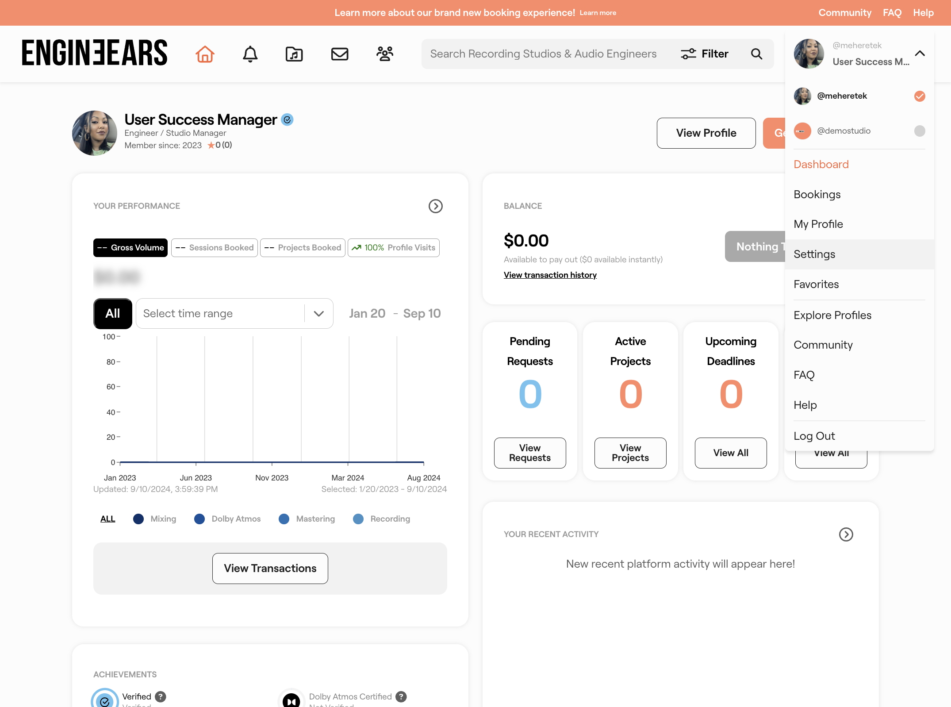This screenshot has width=951, height=707.
Task: Click the Dolby Atmos achievement badge icon
Action: (x=291, y=699)
